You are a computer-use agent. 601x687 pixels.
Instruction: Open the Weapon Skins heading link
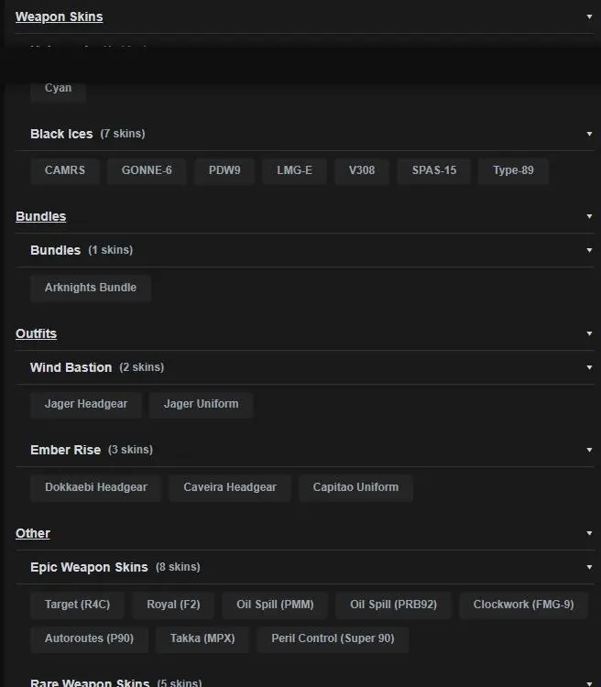(x=59, y=16)
